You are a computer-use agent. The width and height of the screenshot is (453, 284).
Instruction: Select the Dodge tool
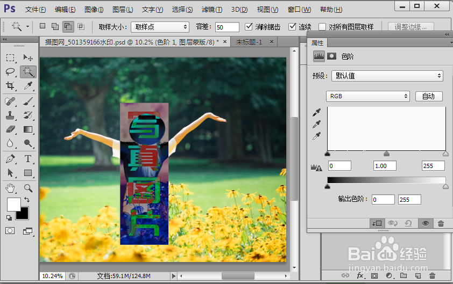[28, 143]
